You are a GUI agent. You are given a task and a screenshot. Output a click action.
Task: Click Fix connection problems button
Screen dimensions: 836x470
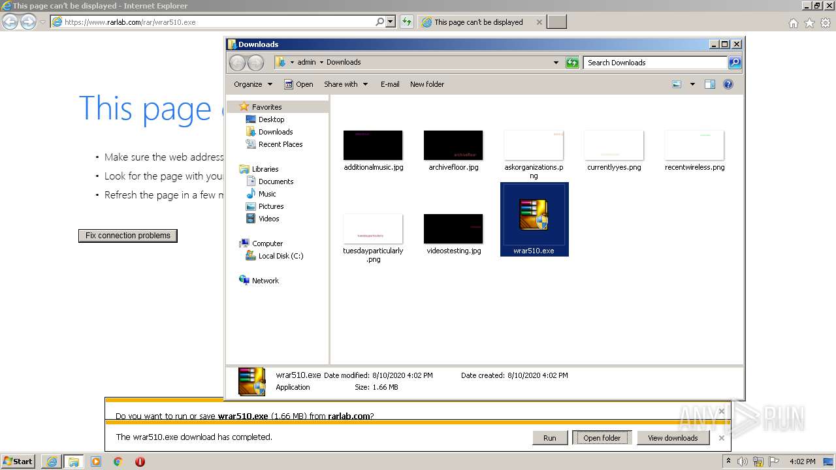[x=128, y=236]
